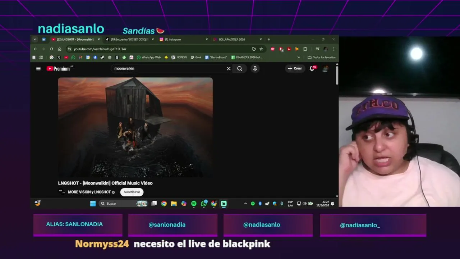Screen dimensions: 460x259
Task: Open the Facebook bookmark icon
Action: (x=95, y=57)
